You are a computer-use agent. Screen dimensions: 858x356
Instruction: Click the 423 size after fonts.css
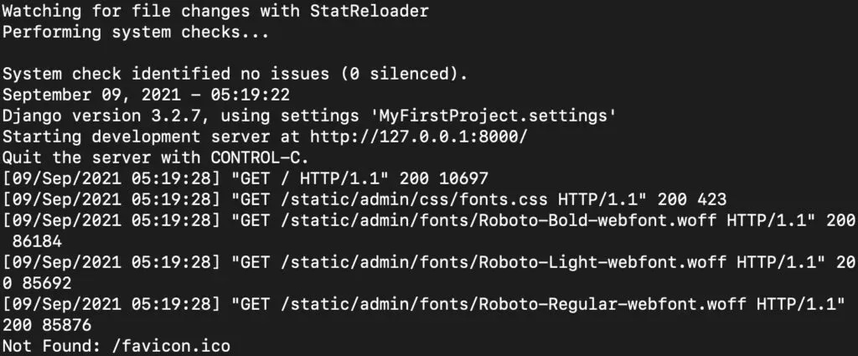tap(712, 199)
